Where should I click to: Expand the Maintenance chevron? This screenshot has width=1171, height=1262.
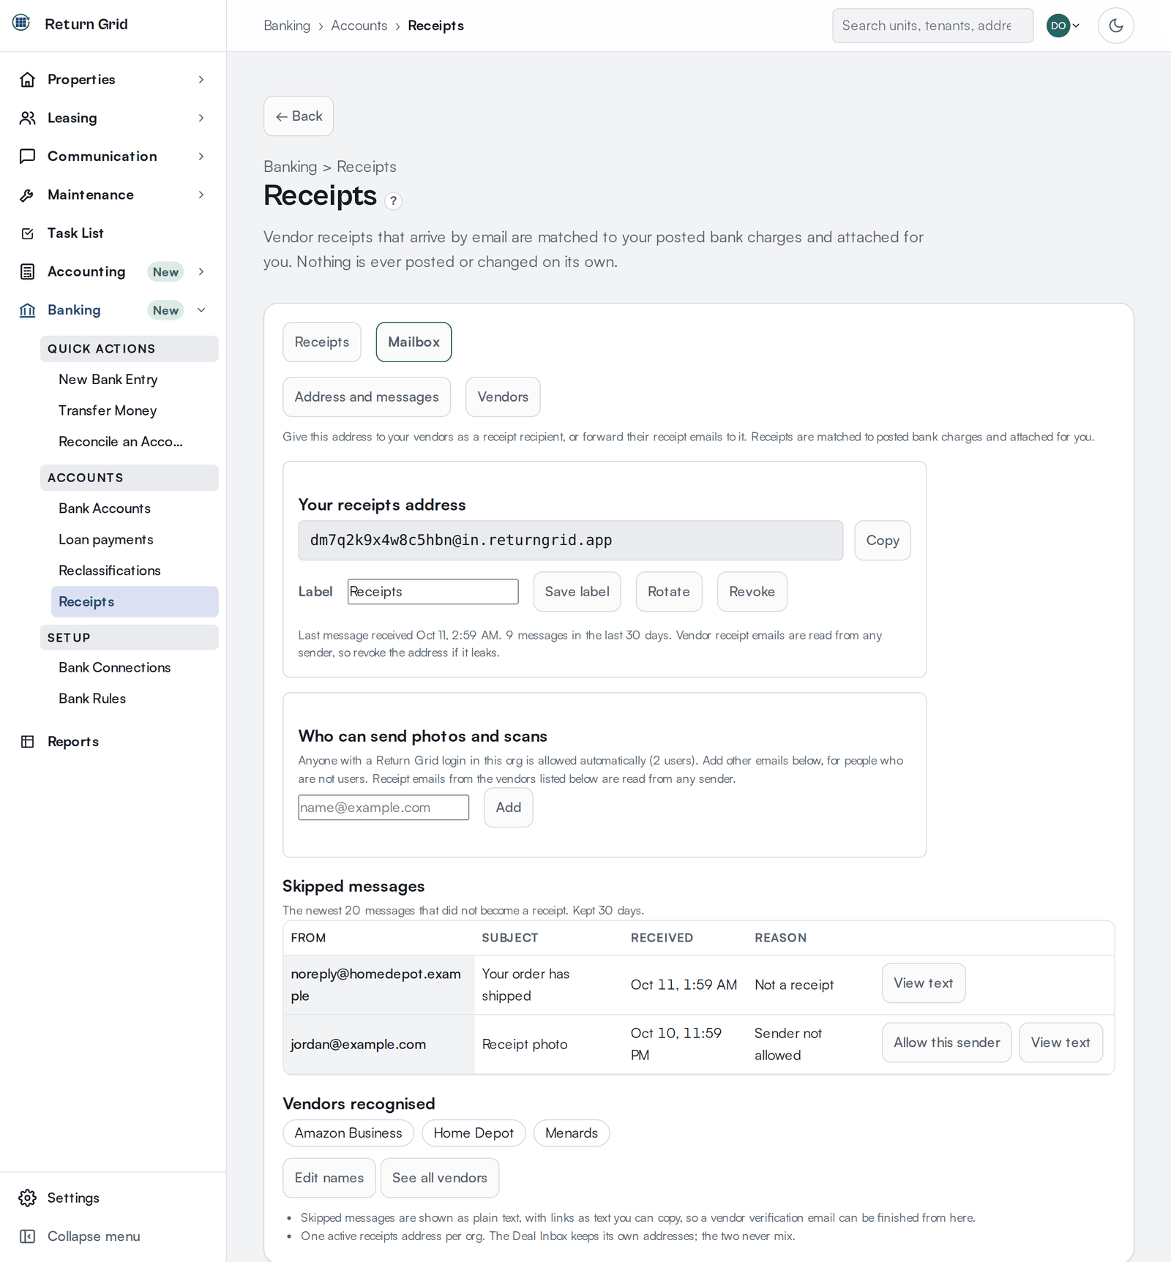[201, 195]
